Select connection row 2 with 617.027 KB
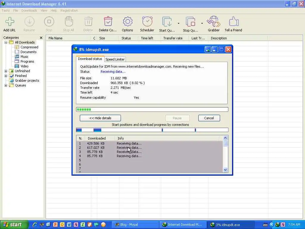Image resolution: width=305 pixels, height=229 pixels. click(x=150, y=148)
